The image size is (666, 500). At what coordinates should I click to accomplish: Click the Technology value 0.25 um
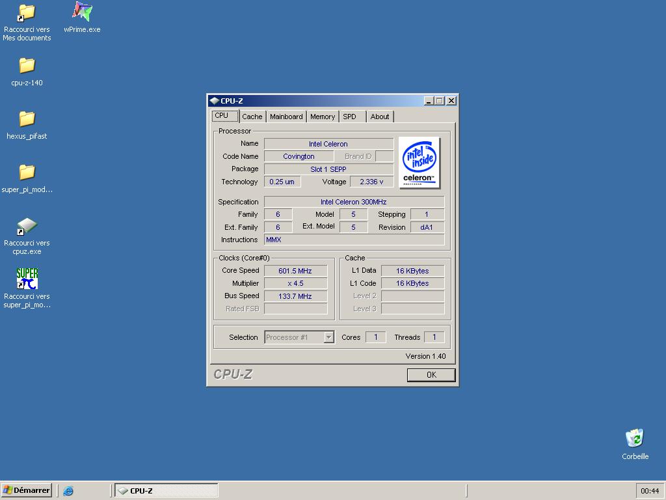[282, 182]
